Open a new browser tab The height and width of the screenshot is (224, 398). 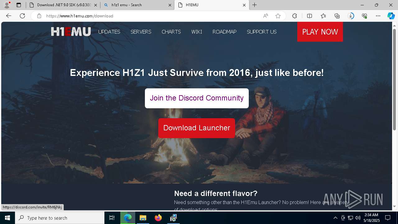(255, 5)
